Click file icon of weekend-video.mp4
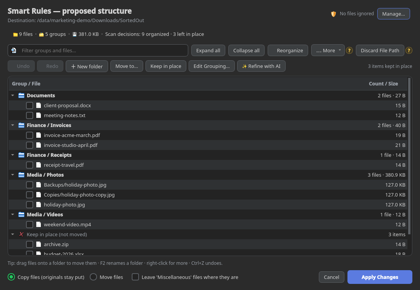The image size is (420, 290). click(x=39, y=224)
